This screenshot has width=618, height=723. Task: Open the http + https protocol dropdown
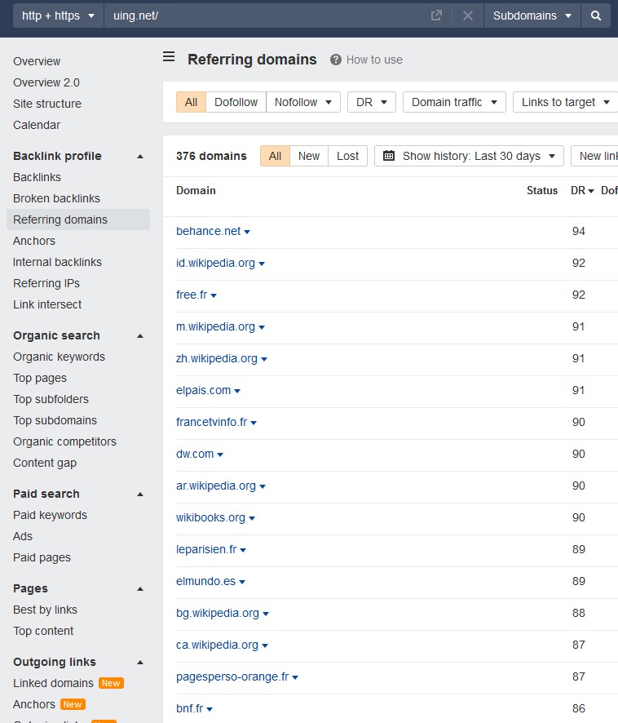pyautogui.click(x=58, y=16)
